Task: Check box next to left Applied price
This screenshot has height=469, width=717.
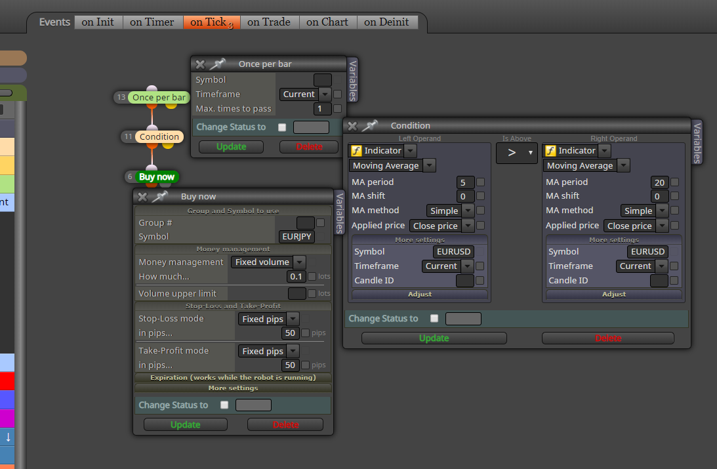Action: pos(481,225)
